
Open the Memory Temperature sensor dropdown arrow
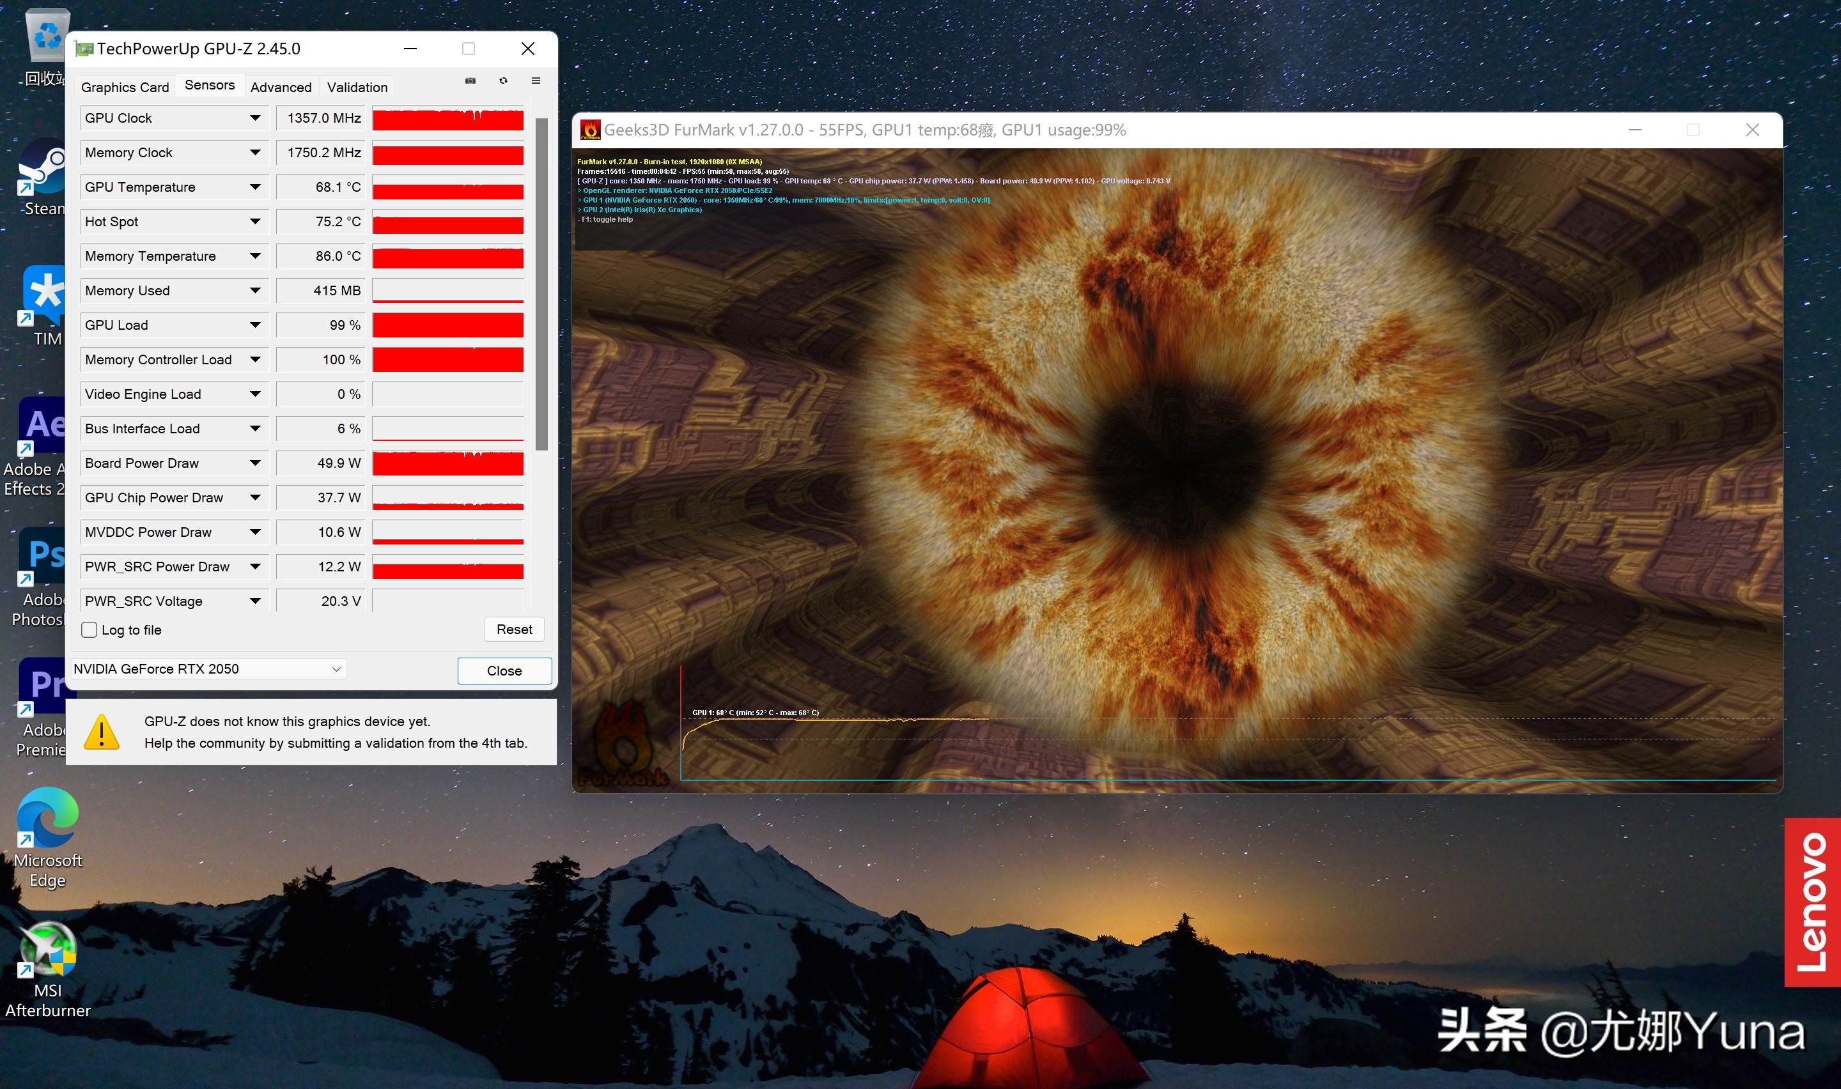coord(255,256)
